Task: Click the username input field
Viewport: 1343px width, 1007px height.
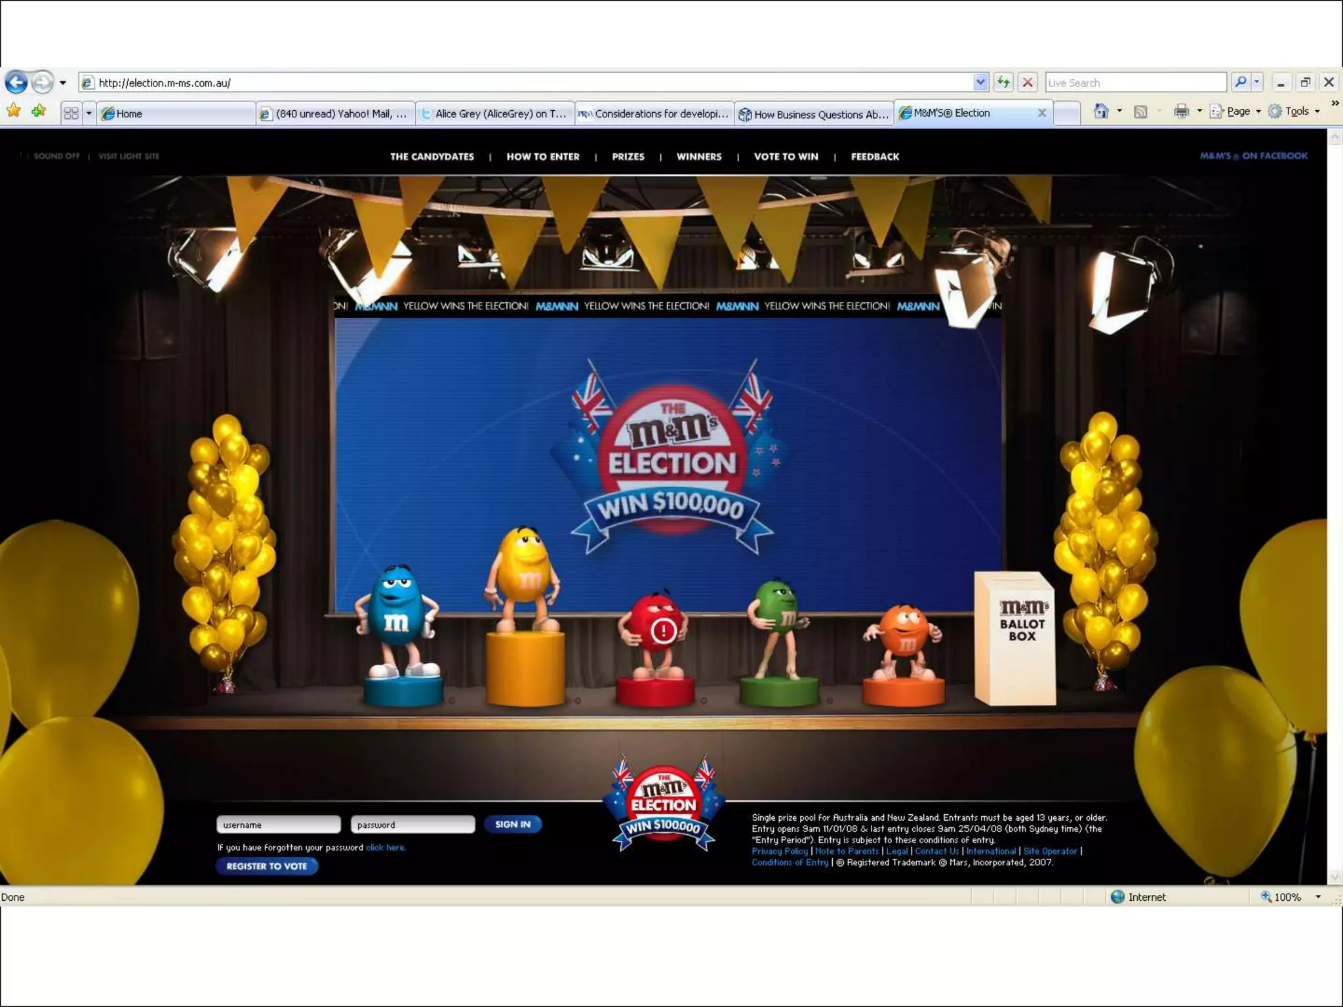Action: pos(278,825)
